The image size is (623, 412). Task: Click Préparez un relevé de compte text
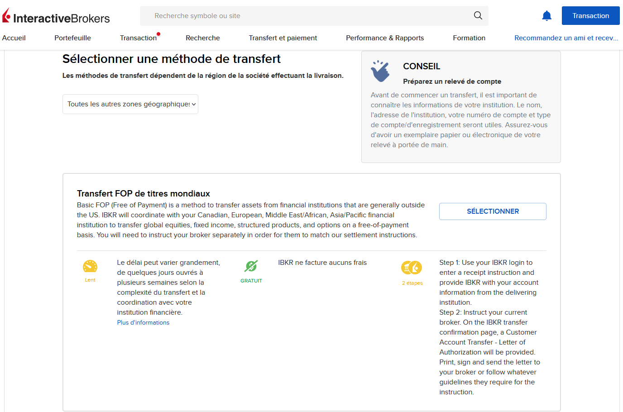(452, 81)
